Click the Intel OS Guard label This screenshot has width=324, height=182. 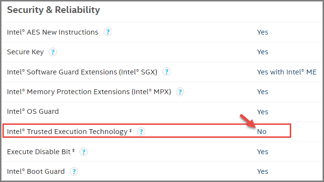33,111
